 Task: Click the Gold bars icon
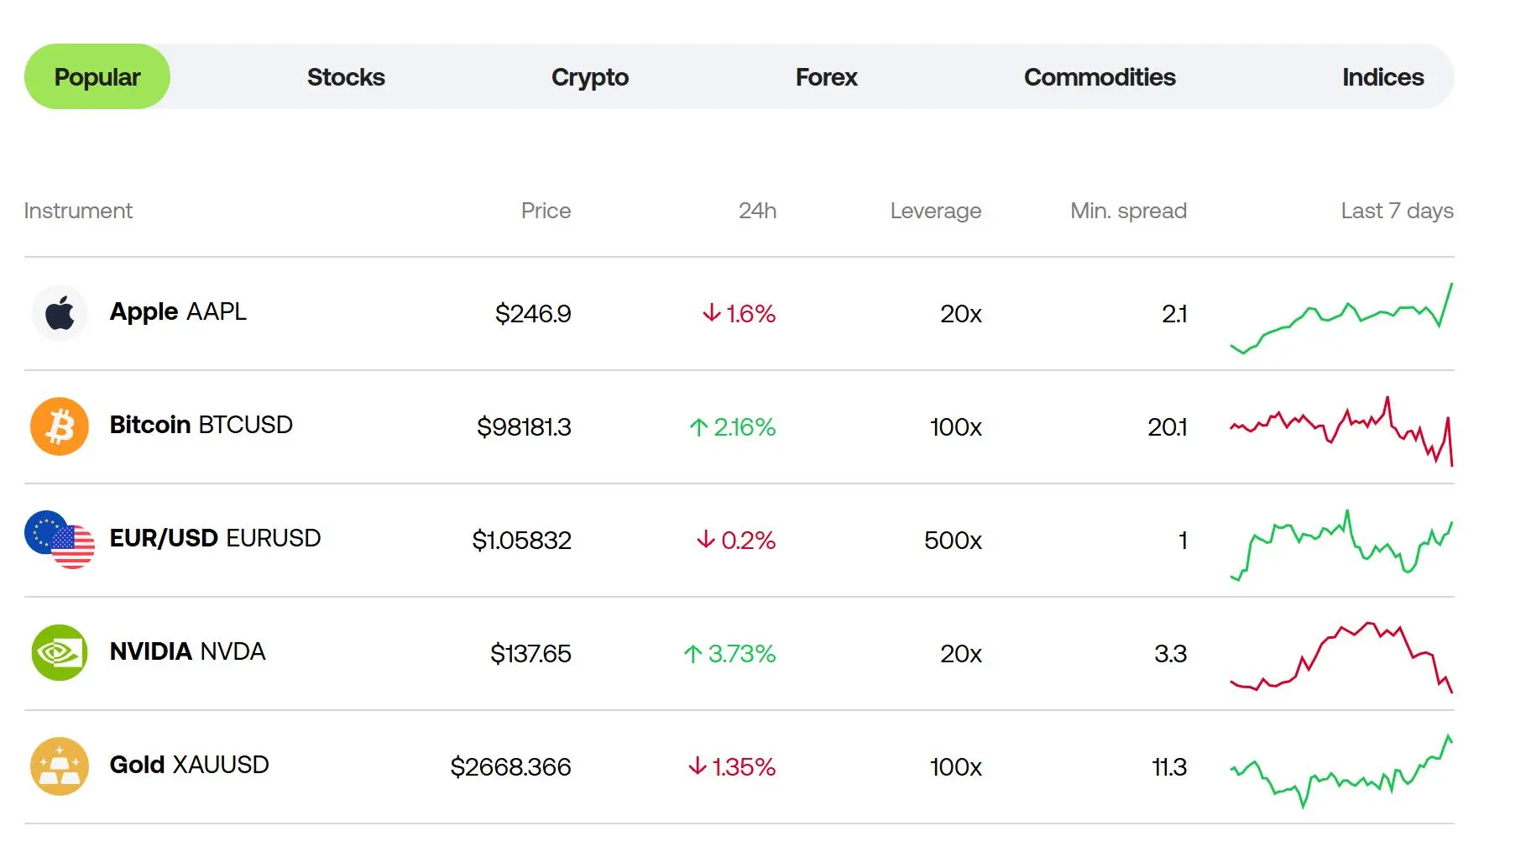60,766
